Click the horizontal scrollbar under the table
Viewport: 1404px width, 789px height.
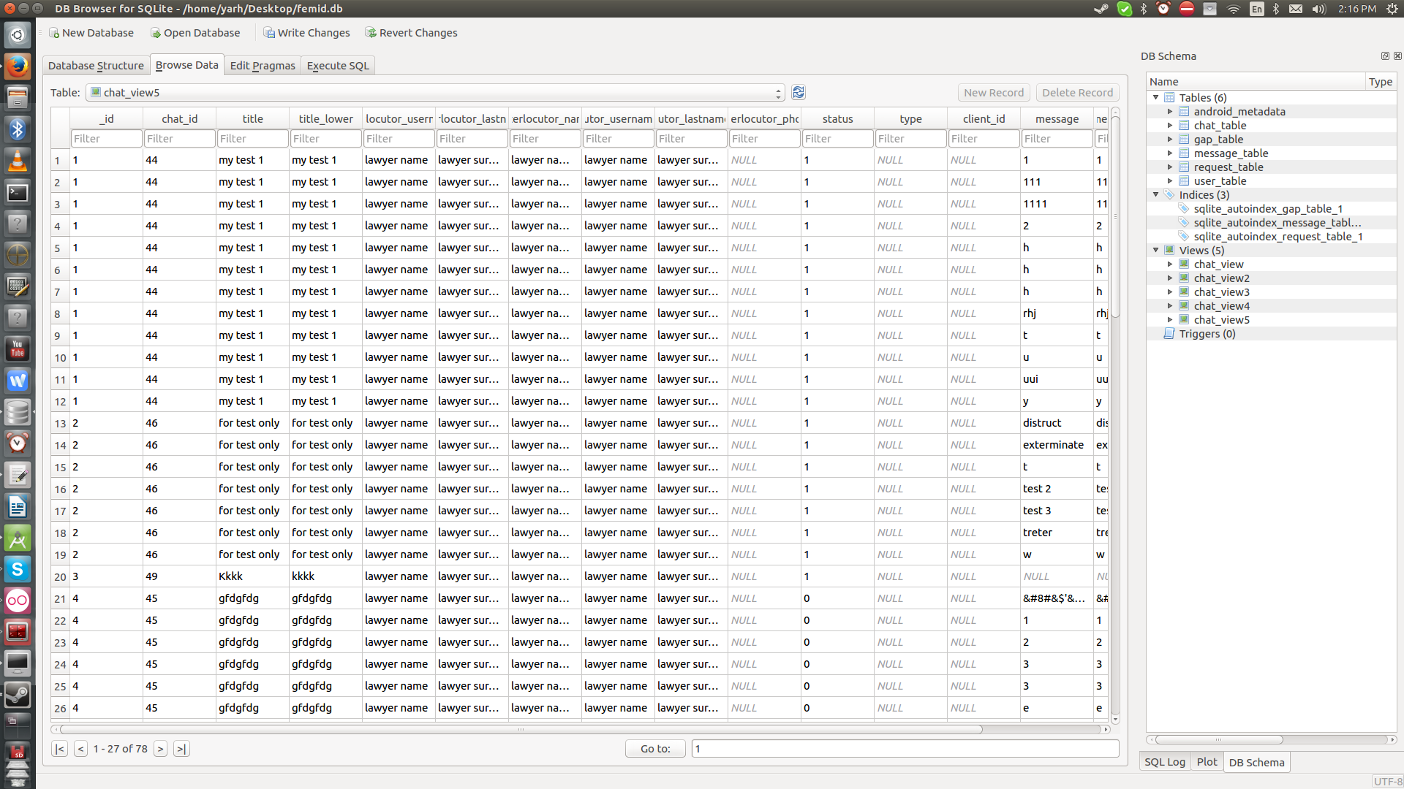pyautogui.click(x=519, y=729)
